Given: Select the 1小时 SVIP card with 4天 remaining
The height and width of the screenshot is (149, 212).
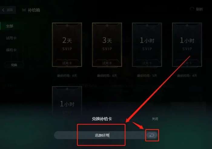Looking at the screenshot, I should tap(187, 45).
